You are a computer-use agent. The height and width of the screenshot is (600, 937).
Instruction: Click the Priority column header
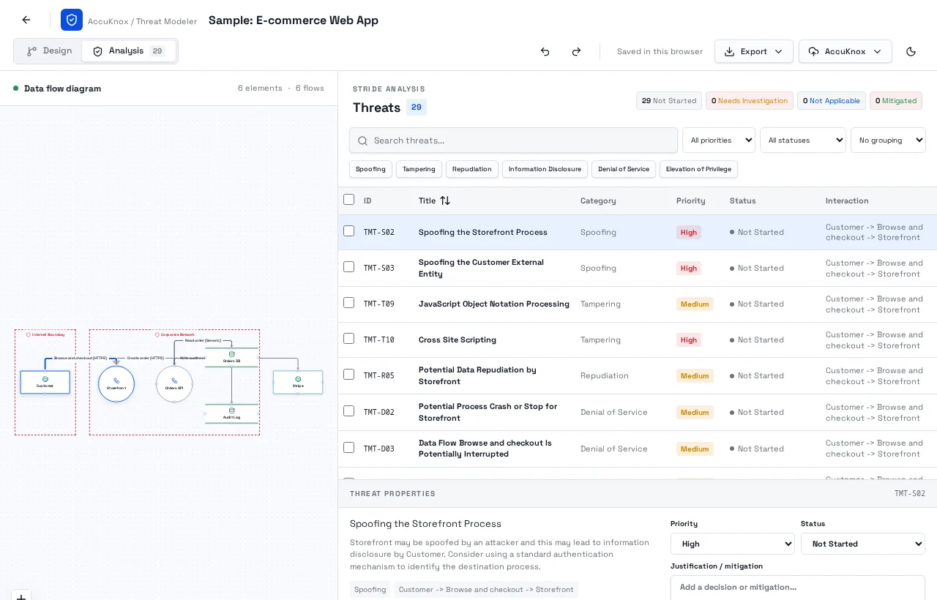coord(691,200)
